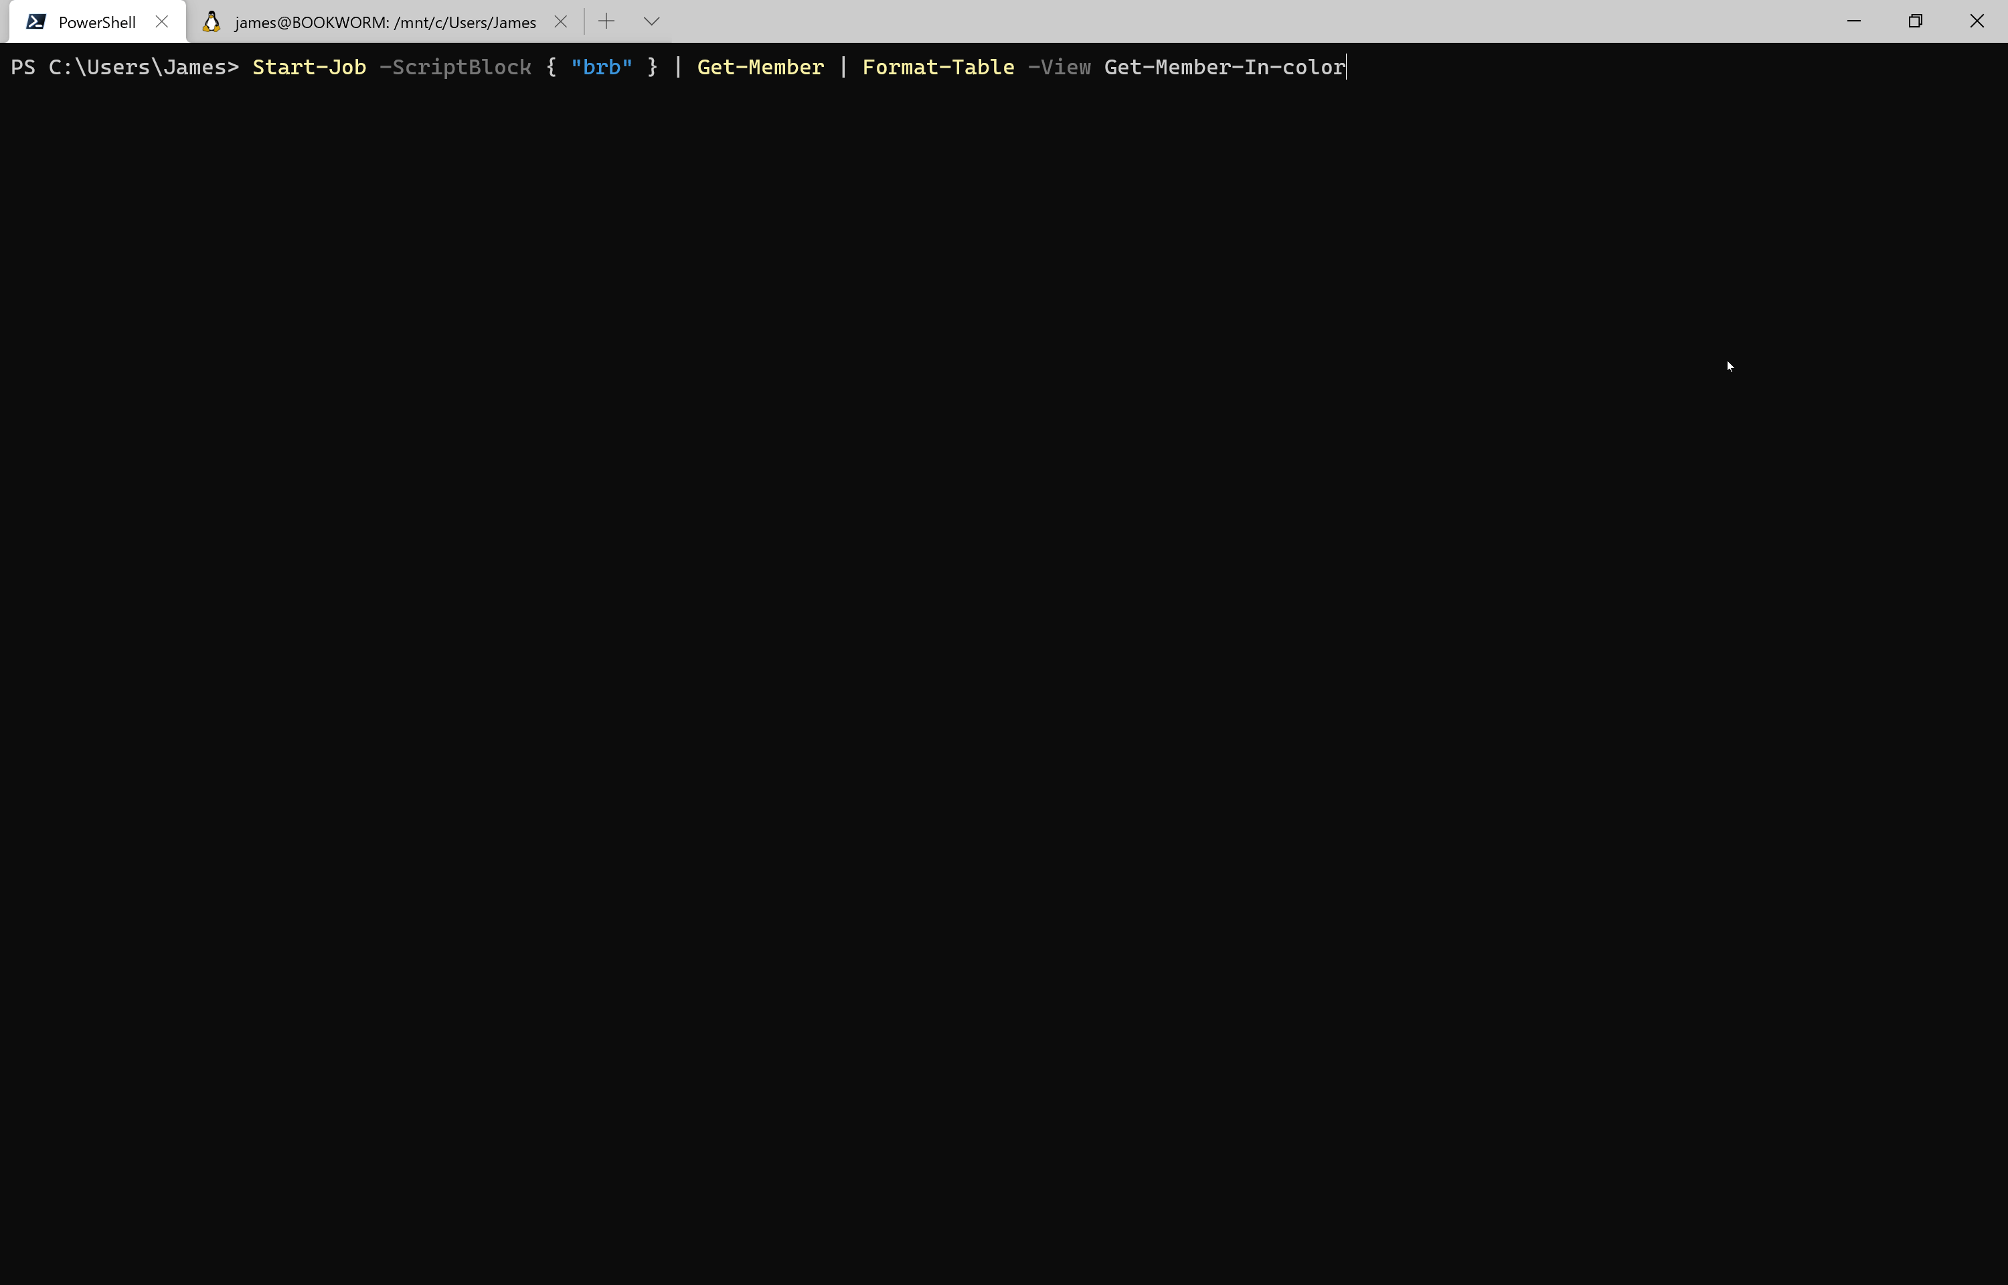
Task: Open a new tab with plus button
Action: pyautogui.click(x=606, y=21)
